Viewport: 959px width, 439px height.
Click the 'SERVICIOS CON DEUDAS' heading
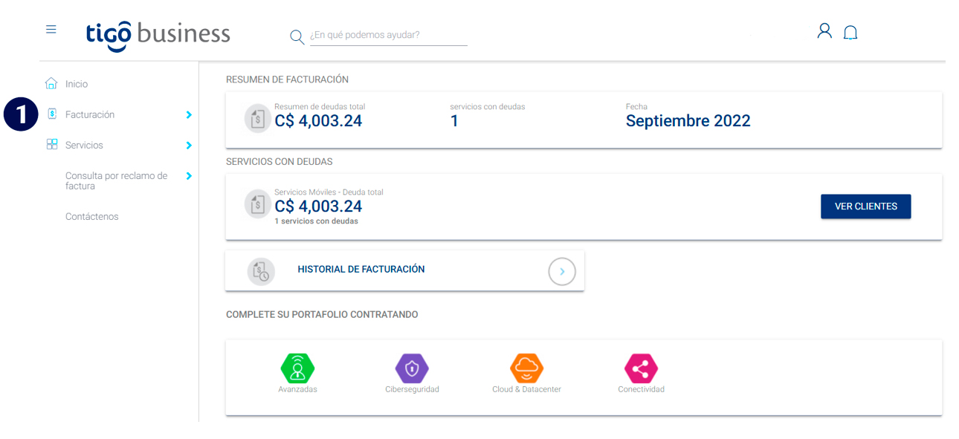click(279, 161)
